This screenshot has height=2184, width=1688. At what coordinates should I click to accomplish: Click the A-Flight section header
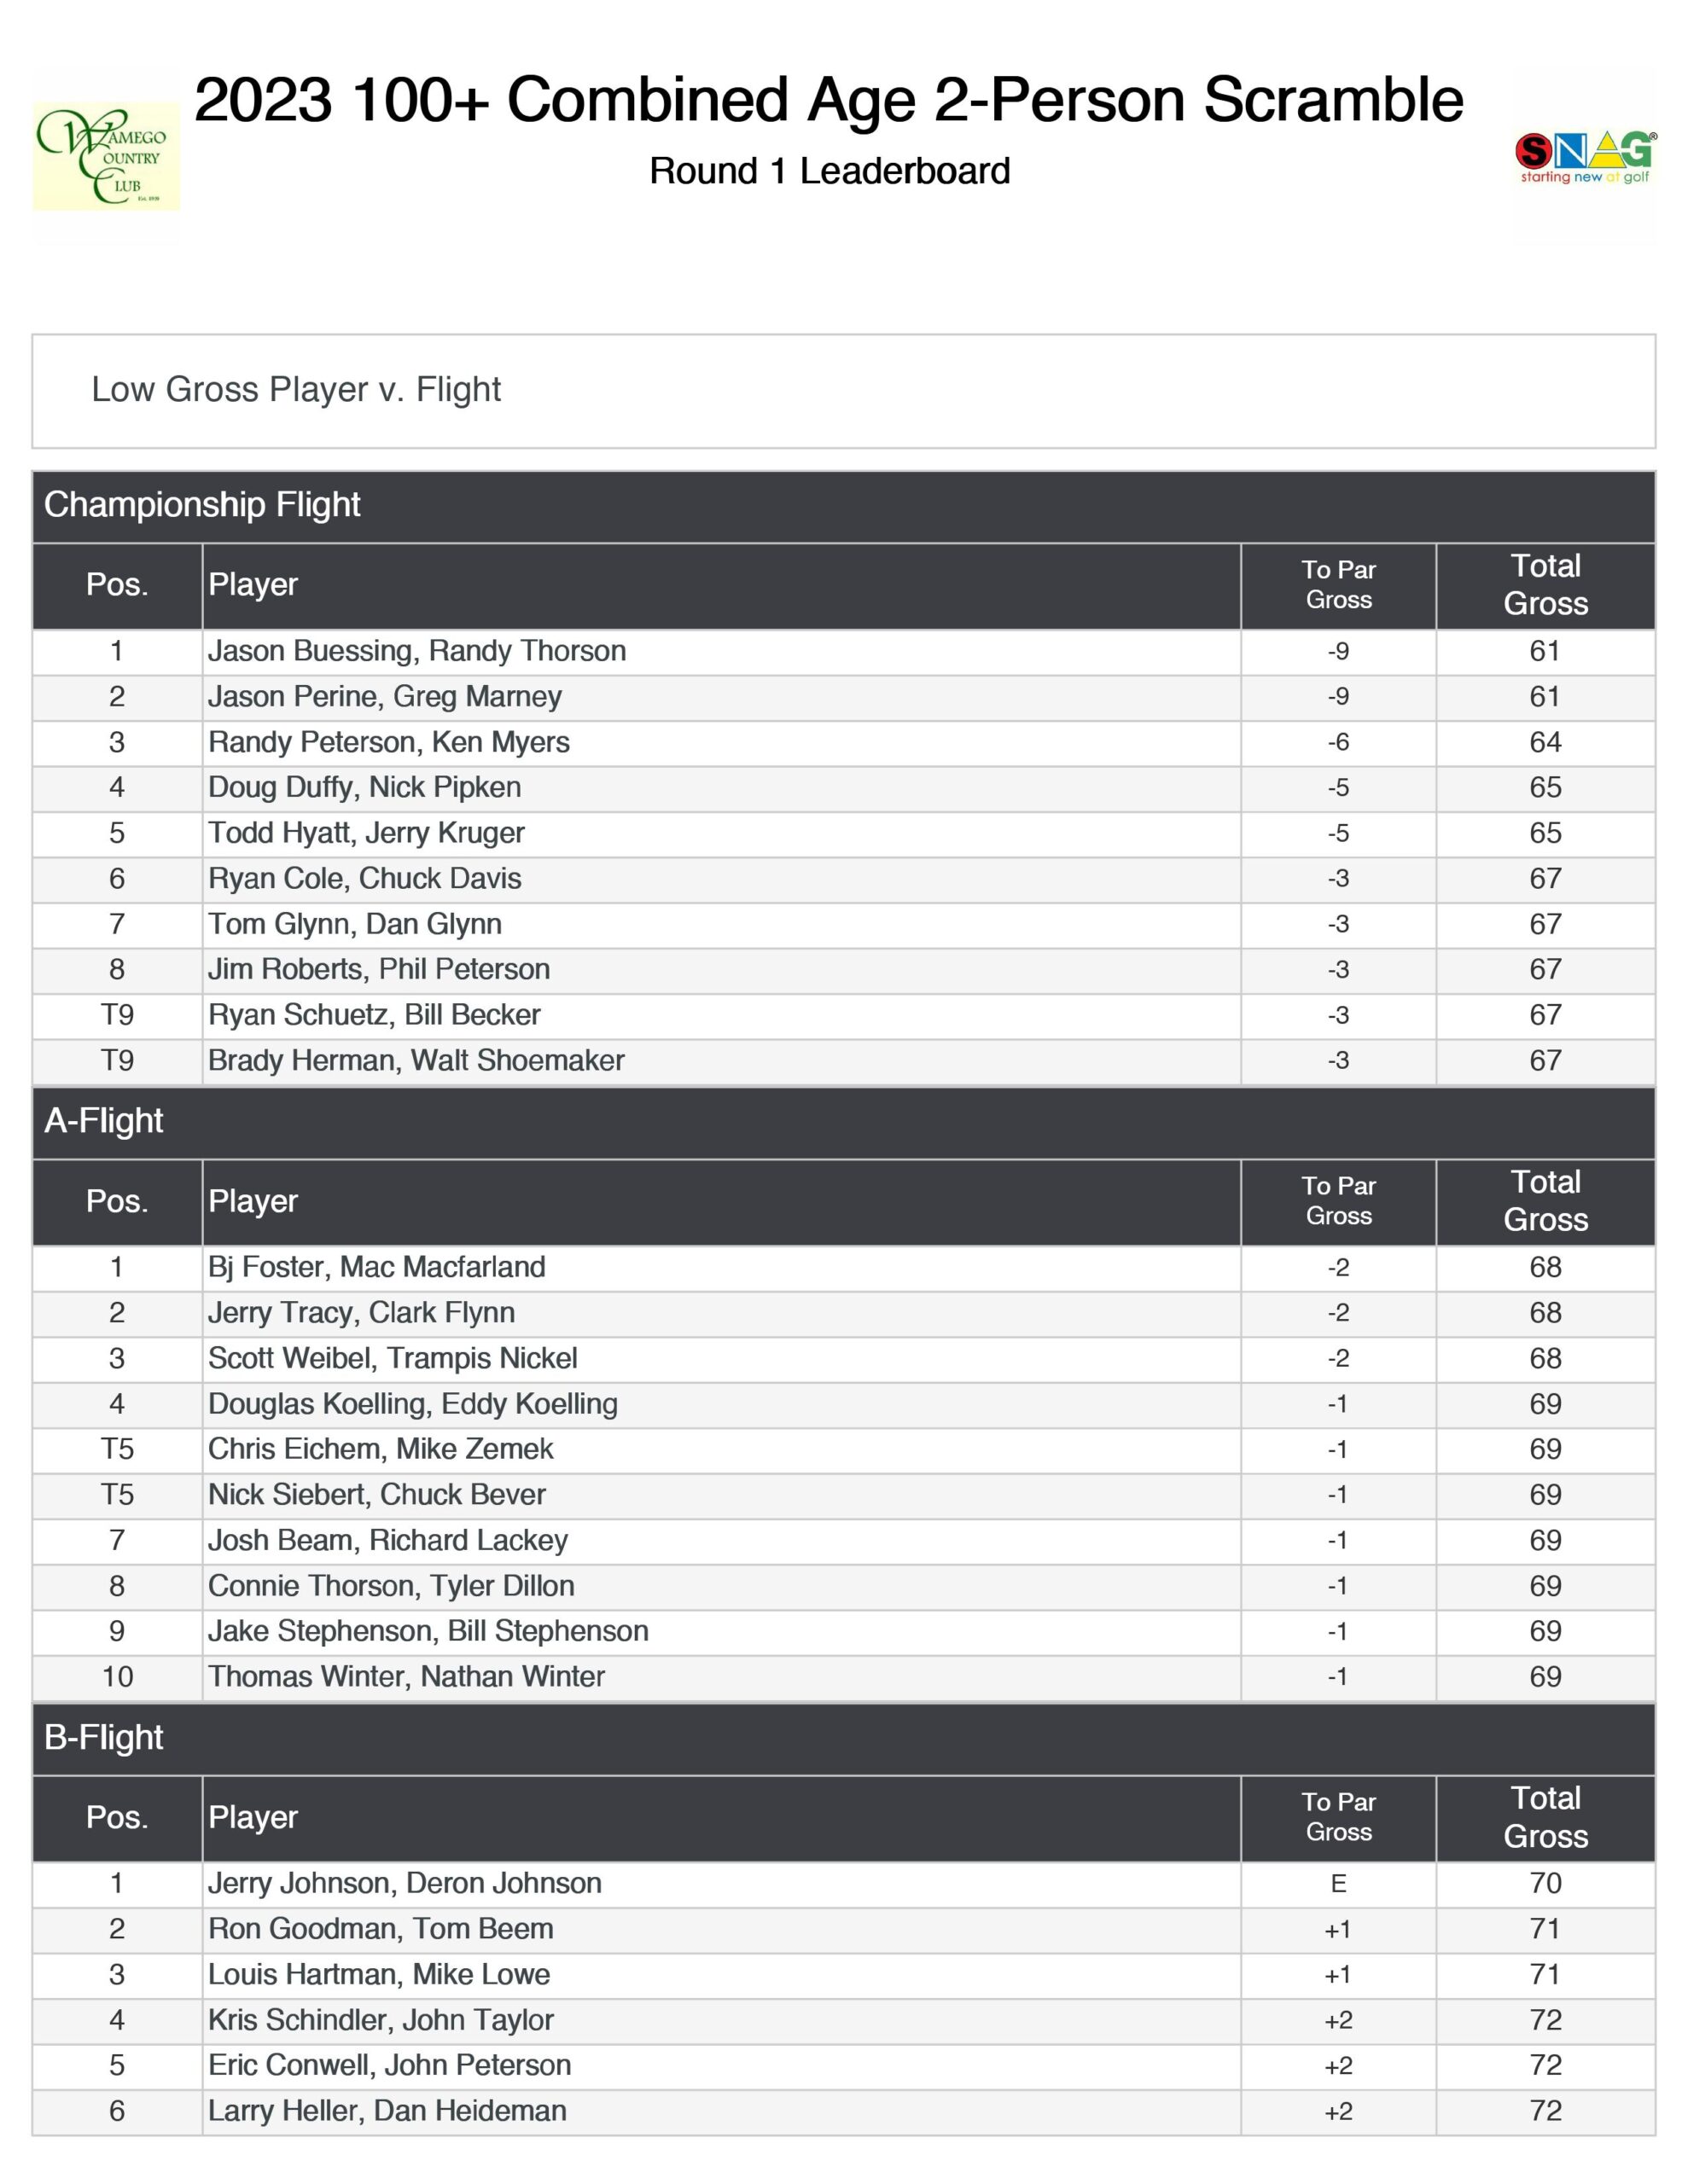pos(104,1121)
